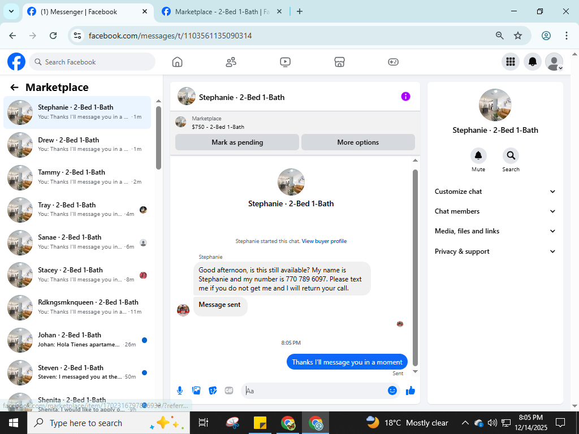Image resolution: width=579 pixels, height=434 pixels.
Task: Open the Facebook Video icon
Action: 285,62
